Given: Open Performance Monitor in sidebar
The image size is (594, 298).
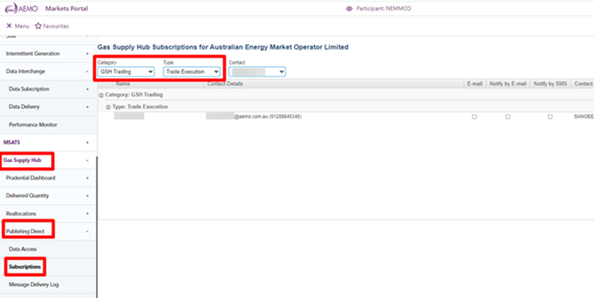Looking at the screenshot, I should (x=33, y=125).
